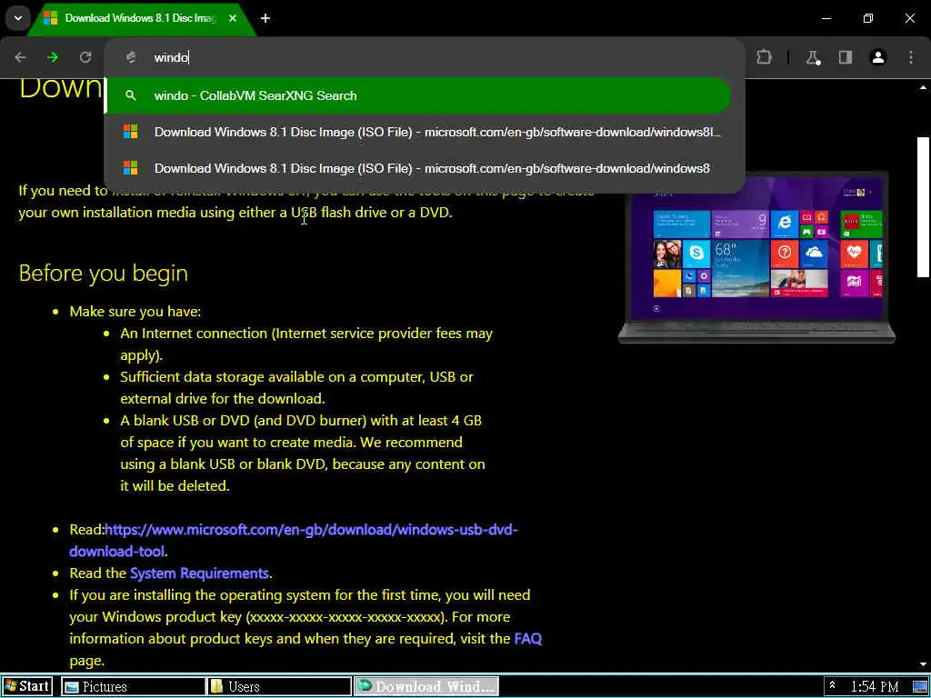Click the Download Wind... taskbar button

[426, 687]
